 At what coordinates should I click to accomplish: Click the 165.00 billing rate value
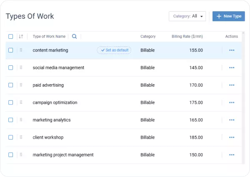coord(196,120)
